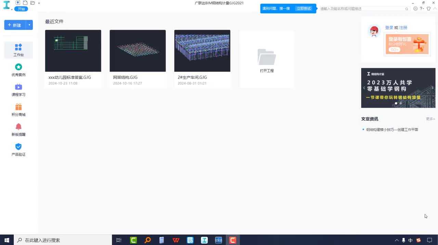Go to next banner with right arrow
Screen dimensions: 438x245
(433, 88)
